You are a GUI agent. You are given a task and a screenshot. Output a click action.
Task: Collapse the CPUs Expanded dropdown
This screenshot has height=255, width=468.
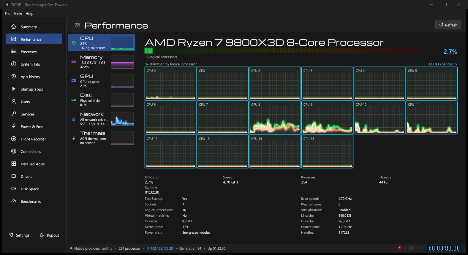coord(443,64)
